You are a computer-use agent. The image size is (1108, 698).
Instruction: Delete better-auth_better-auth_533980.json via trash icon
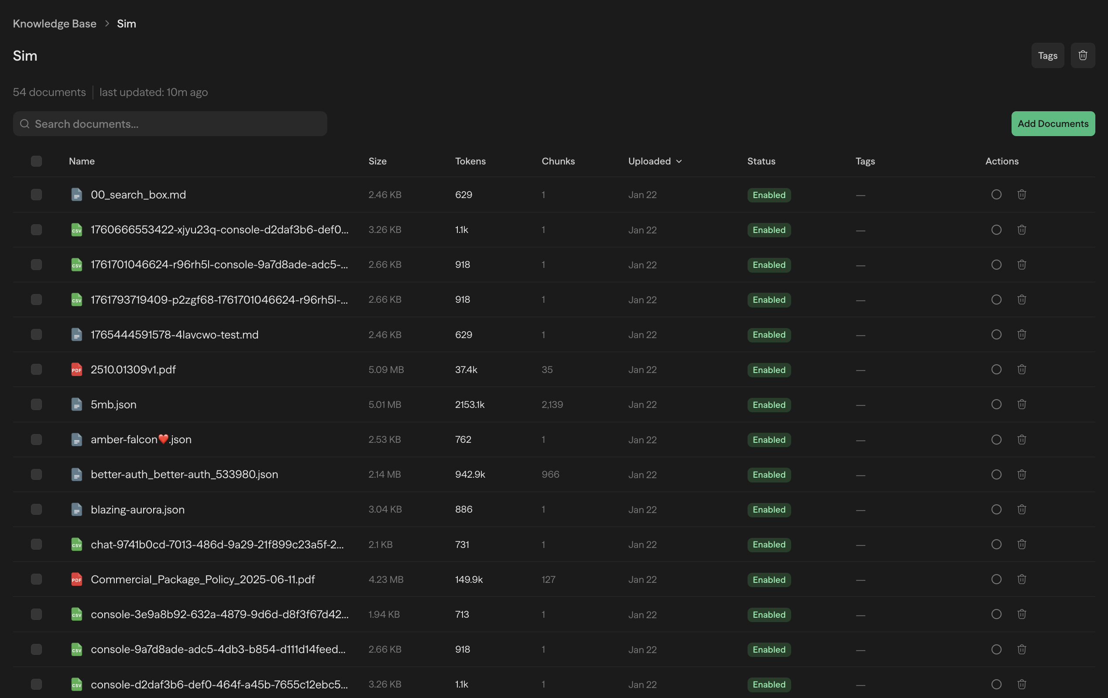(x=1022, y=474)
